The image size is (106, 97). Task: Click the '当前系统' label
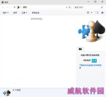(87, 60)
